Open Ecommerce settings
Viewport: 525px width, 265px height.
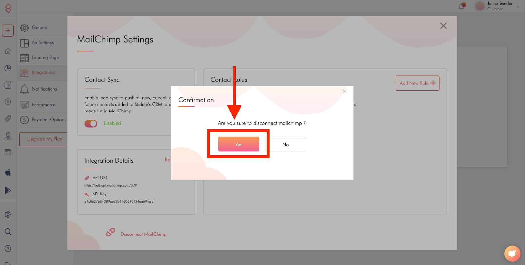[x=44, y=105]
